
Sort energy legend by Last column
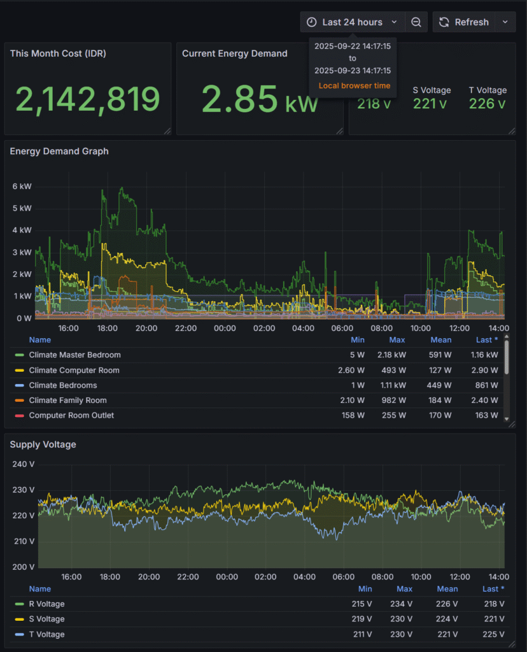487,340
